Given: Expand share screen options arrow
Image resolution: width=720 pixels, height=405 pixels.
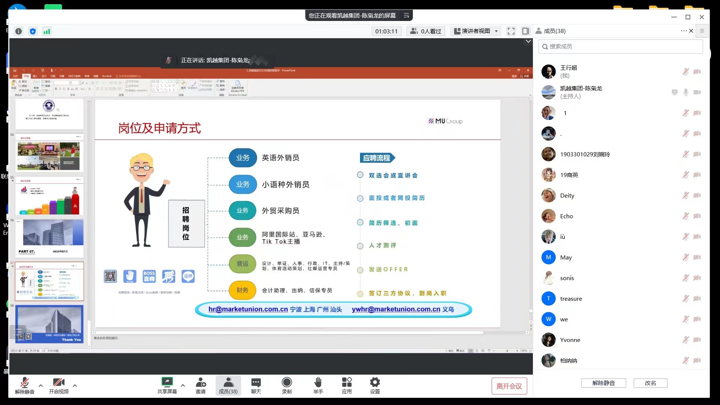Looking at the screenshot, I should [x=183, y=385].
